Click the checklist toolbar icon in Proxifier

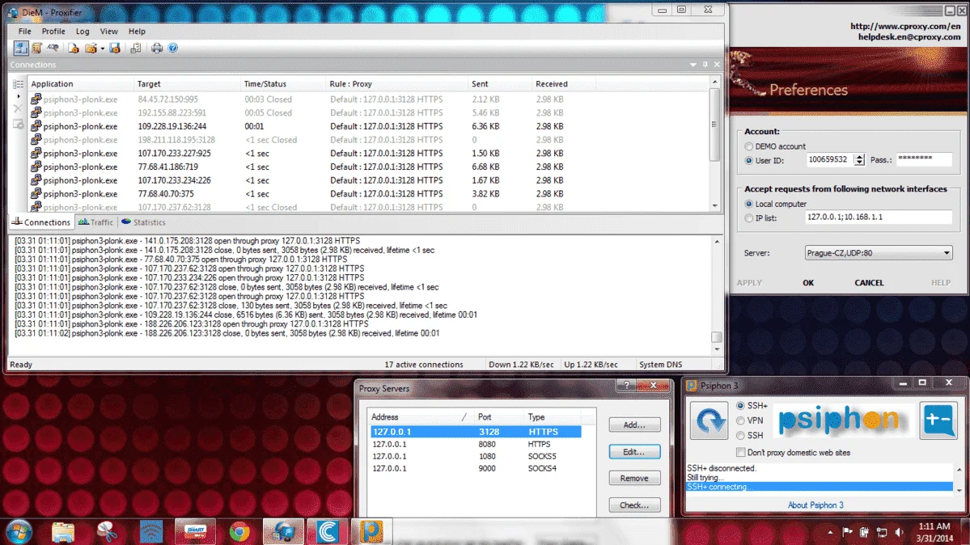pos(135,48)
